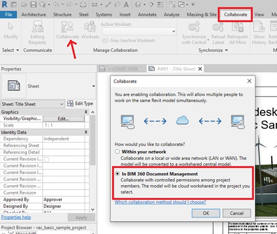Image resolution: width=277 pixels, height=234 pixels.
Task: Select the 'Within your network' radio option
Action: [x=117, y=152]
